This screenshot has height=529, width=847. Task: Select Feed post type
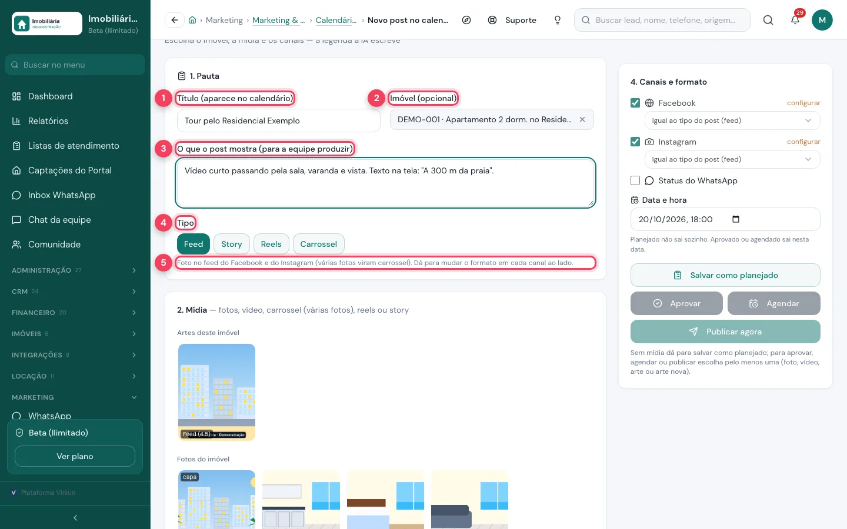tap(194, 244)
